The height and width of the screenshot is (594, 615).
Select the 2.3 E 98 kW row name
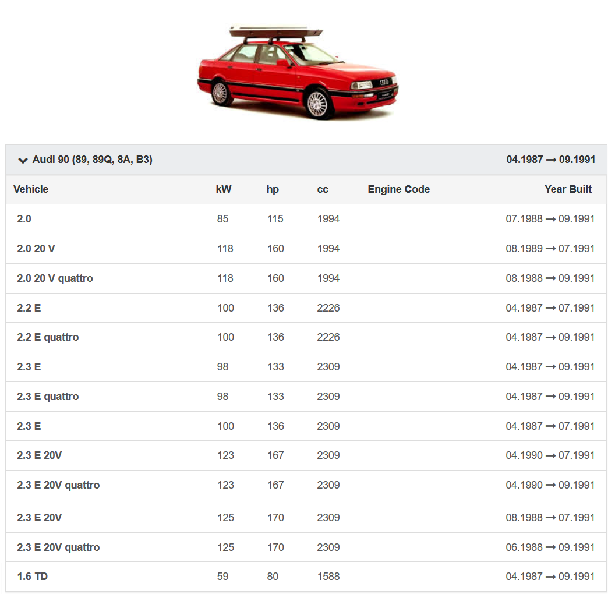29,367
